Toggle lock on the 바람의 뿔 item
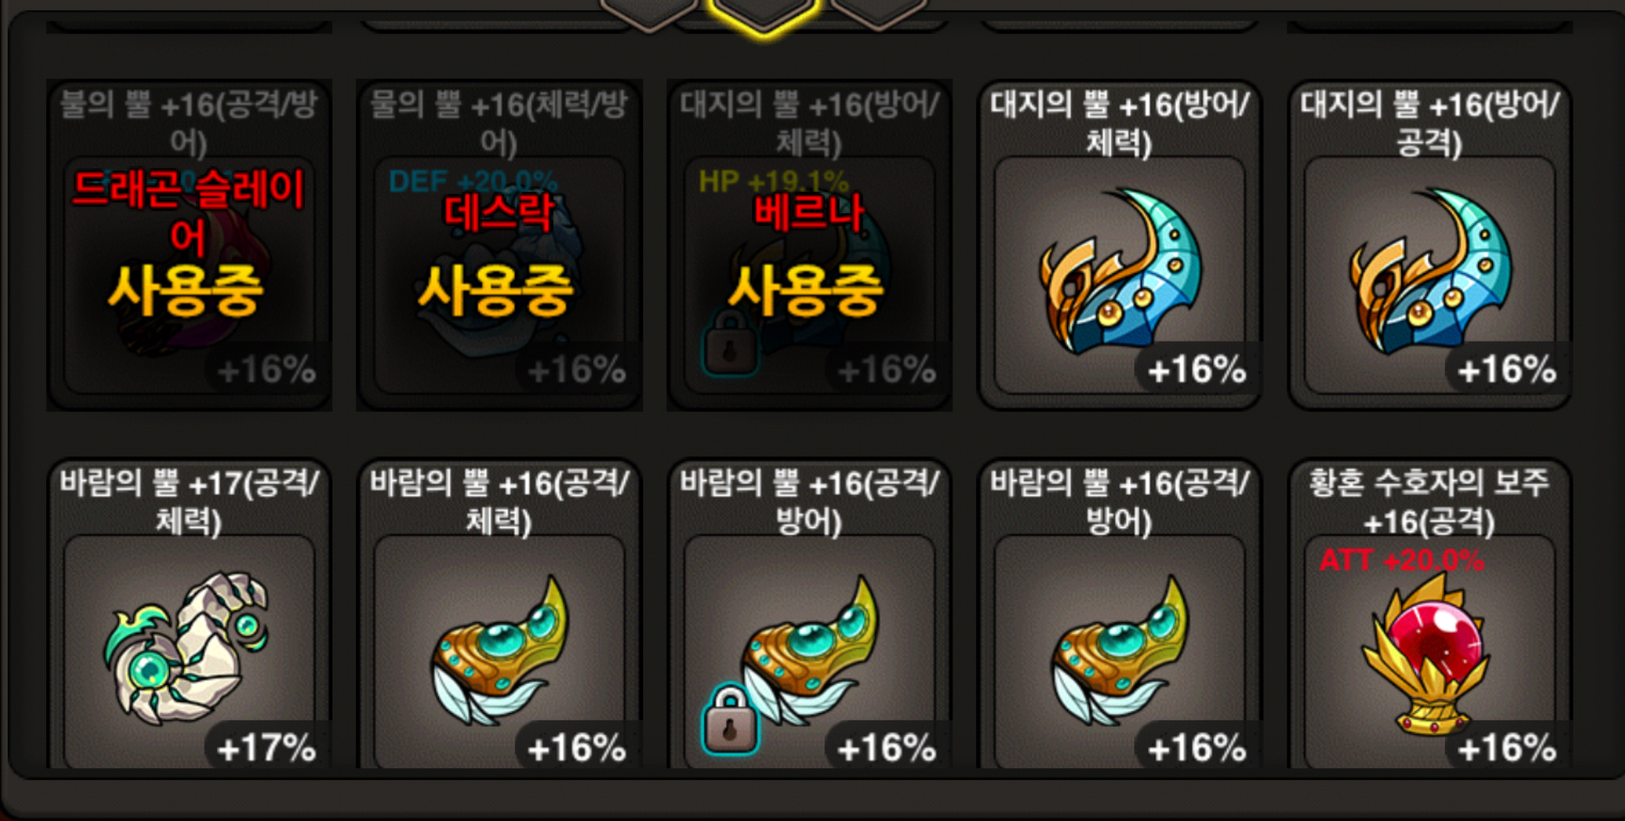The image size is (1625, 821). click(730, 720)
